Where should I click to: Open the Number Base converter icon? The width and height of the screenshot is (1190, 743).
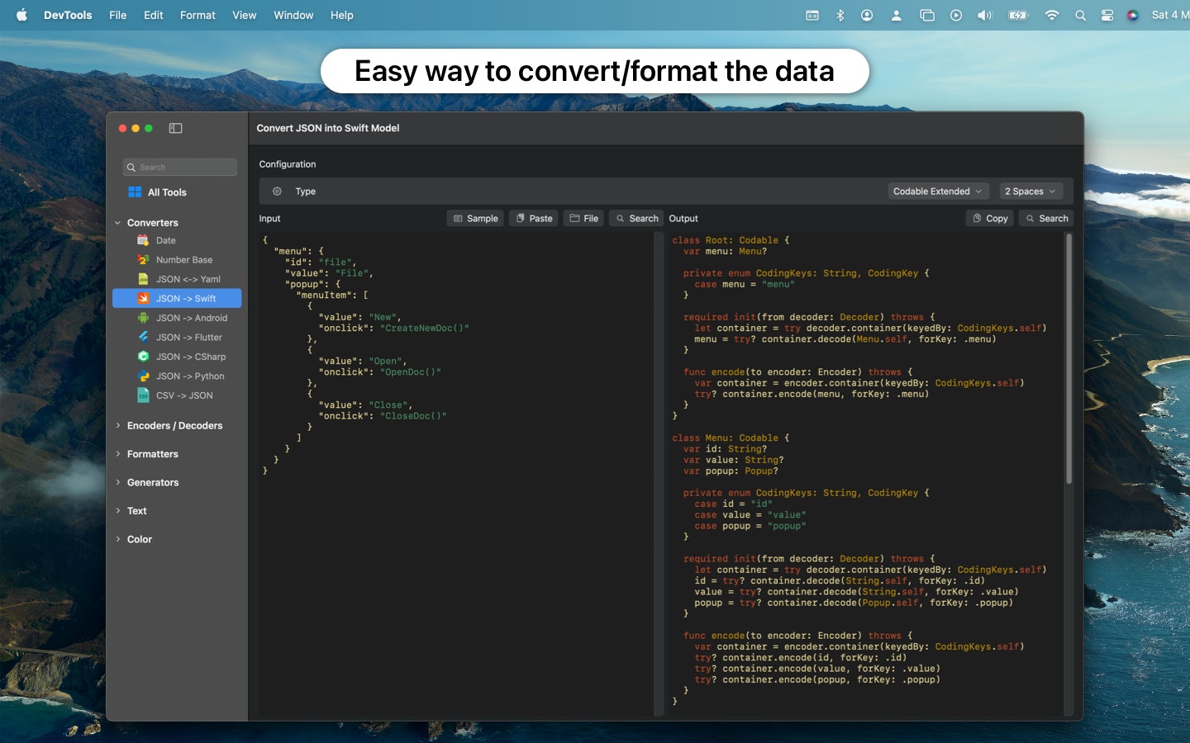[143, 259]
